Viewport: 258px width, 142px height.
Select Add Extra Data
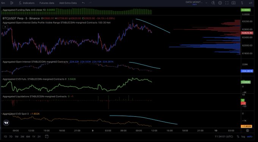68,3
